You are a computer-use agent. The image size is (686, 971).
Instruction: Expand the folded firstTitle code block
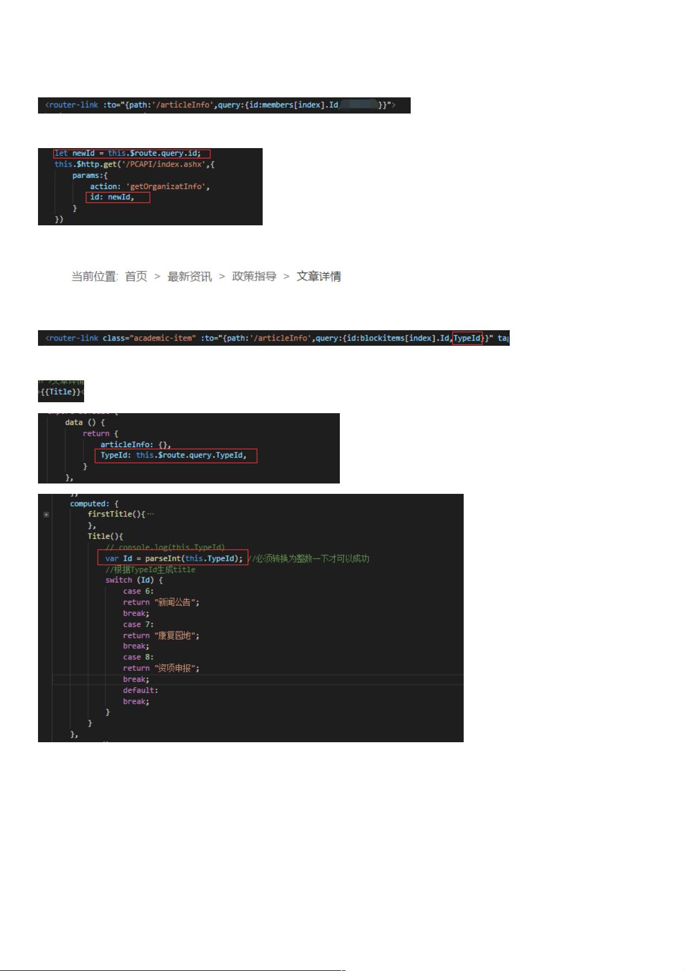point(46,514)
